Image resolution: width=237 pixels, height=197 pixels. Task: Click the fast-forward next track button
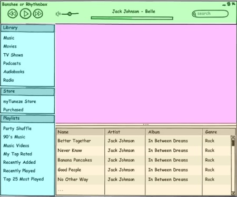click(x=38, y=14)
